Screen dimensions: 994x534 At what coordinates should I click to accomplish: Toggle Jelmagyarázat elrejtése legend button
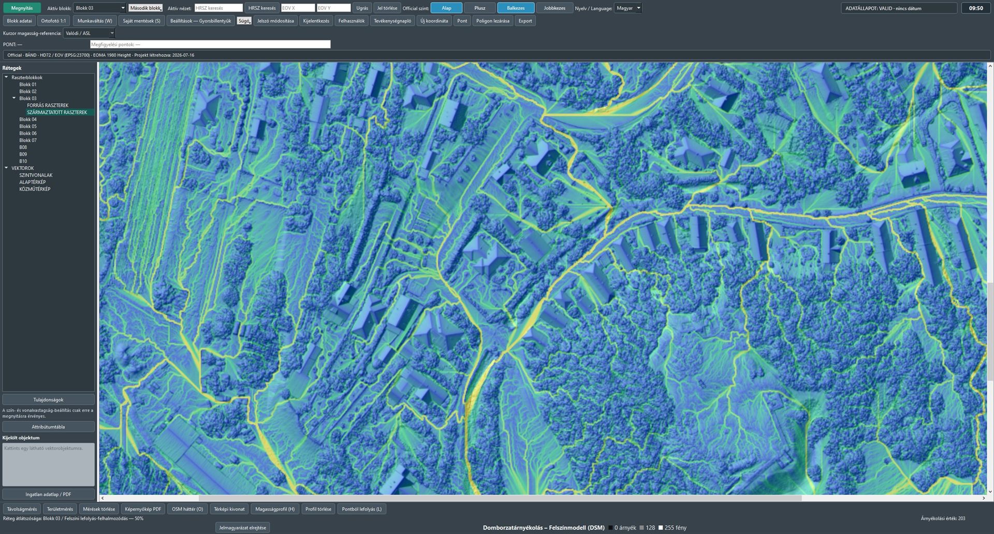(x=242, y=528)
